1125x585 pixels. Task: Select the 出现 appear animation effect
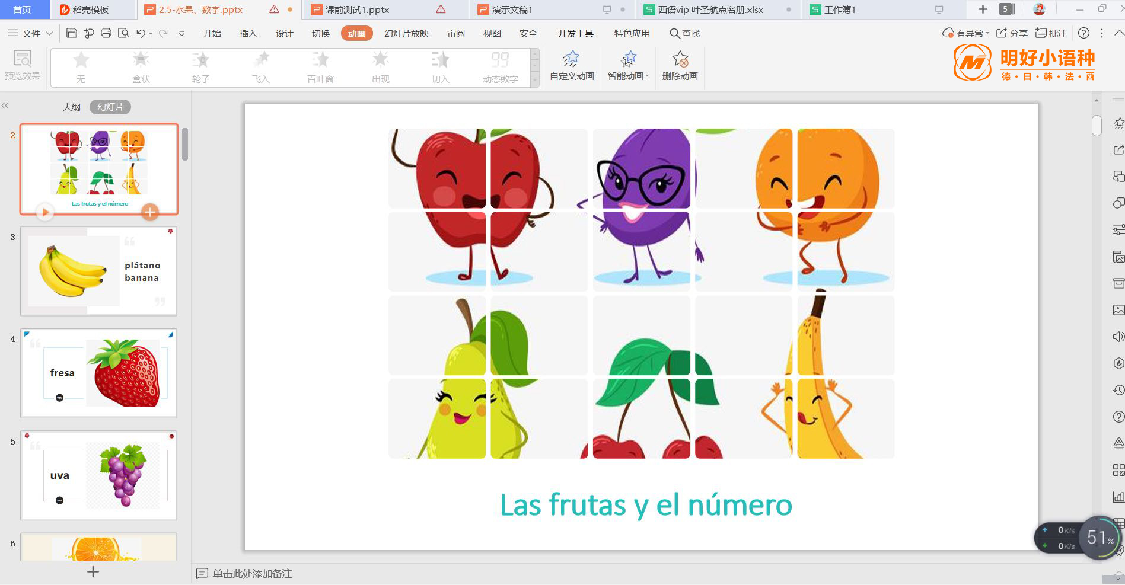pyautogui.click(x=380, y=67)
